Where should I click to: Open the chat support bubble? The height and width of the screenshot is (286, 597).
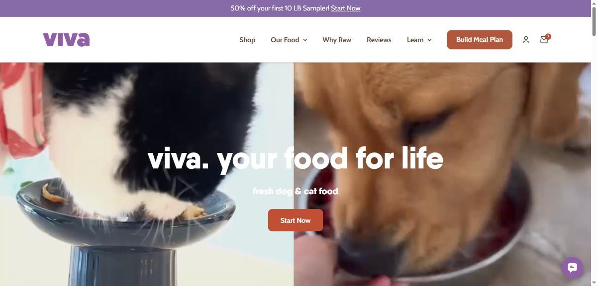point(572,268)
